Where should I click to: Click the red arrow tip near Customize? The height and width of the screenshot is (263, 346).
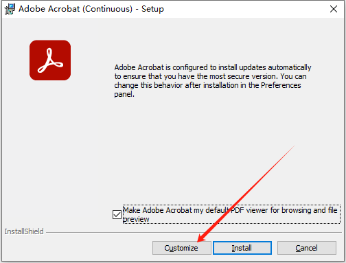198,240
